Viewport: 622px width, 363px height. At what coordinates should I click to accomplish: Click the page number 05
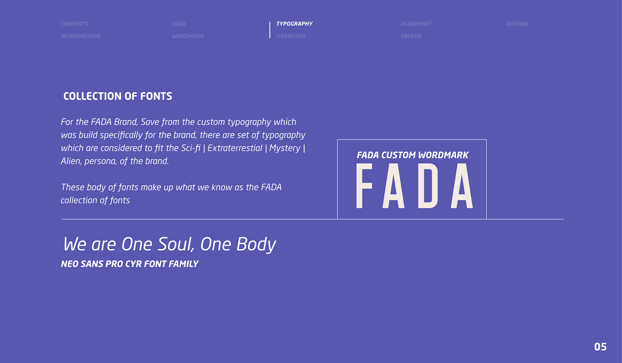point(600,347)
